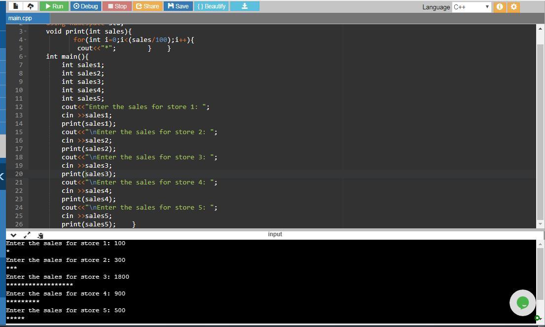Click the Beautify button
This screenshot has height=327, width=545.
click(212, 6)
